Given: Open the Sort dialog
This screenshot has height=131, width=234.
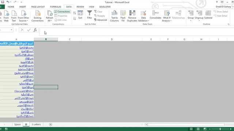Looking at the screenshot, I should (x=80, y=15).
